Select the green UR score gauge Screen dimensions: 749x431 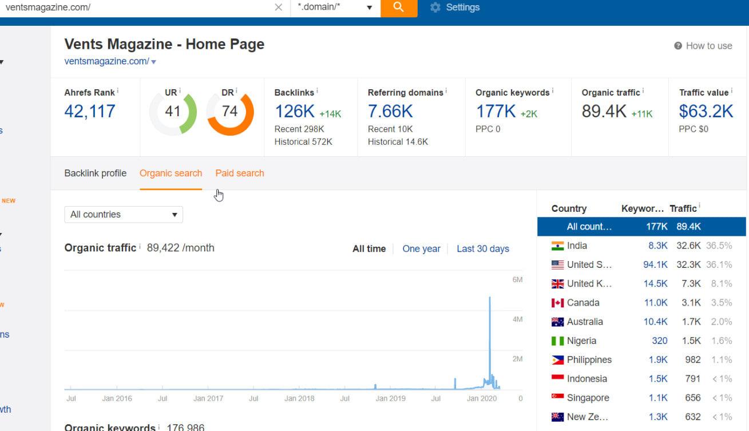173,112
